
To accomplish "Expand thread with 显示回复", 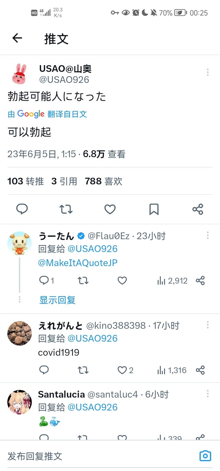I will (57, 300).
